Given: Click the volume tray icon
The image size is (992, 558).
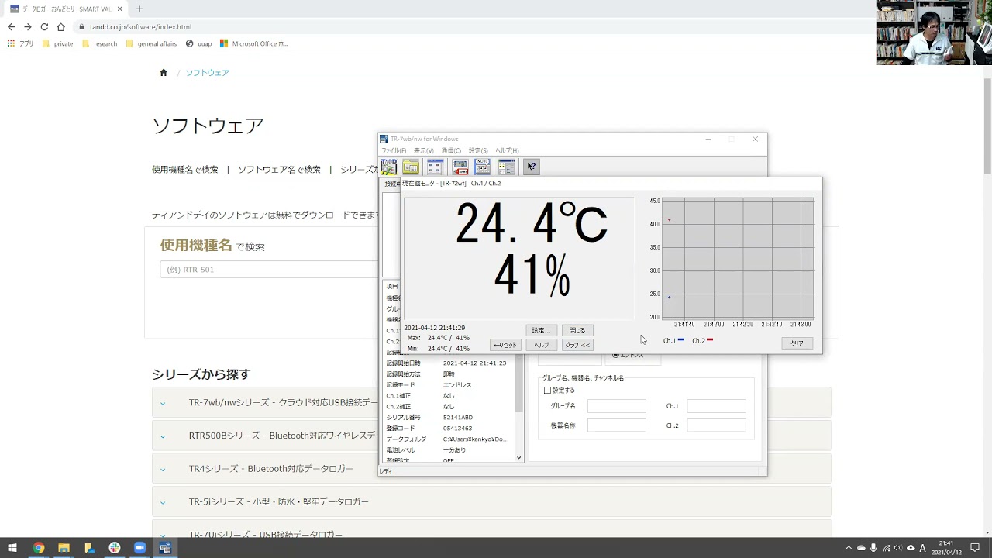Looking at the screenshot, I should (x=898, y=548).
